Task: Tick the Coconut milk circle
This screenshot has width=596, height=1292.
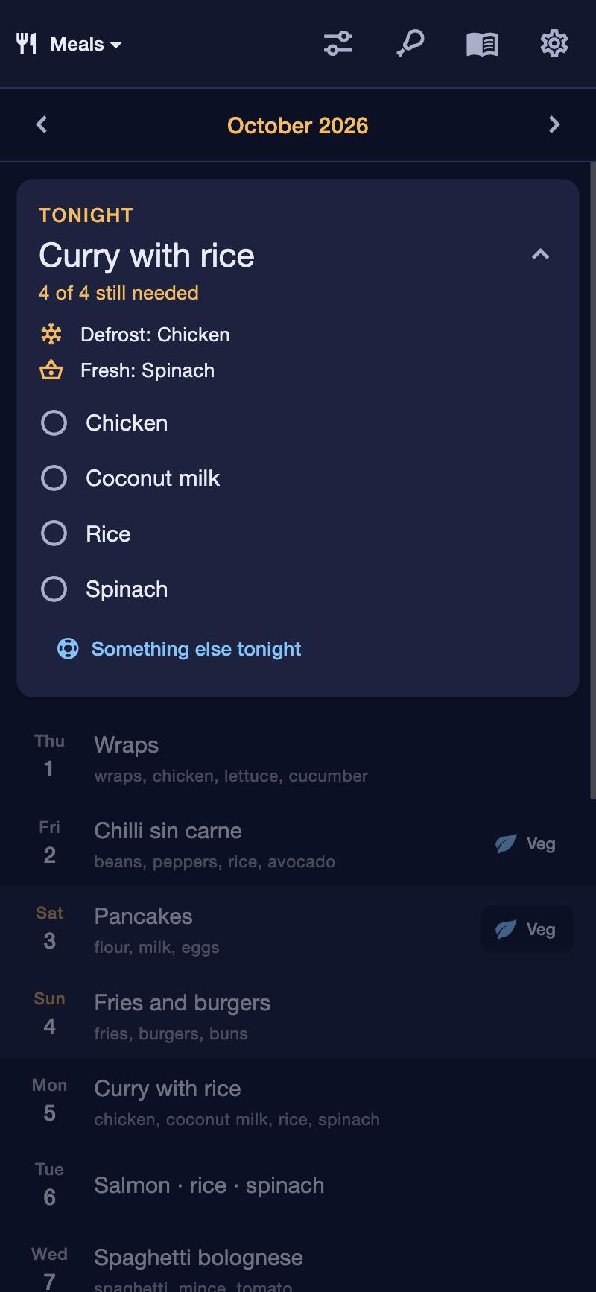Action: click(x=54, y=478)
